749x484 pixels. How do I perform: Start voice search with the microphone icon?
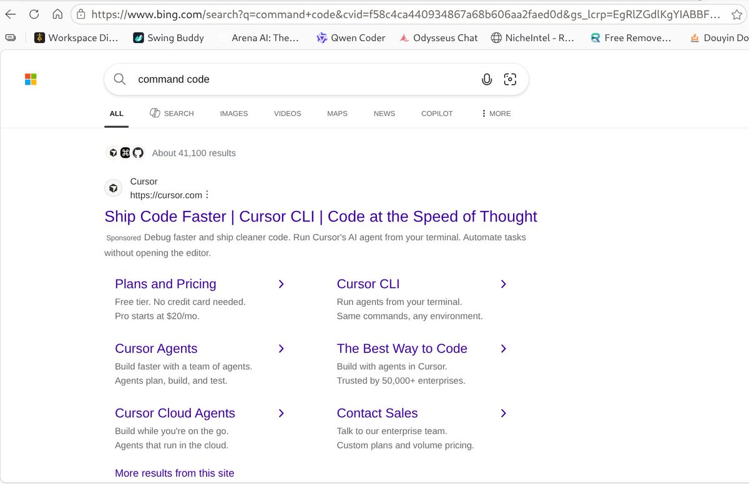(487, 79)
